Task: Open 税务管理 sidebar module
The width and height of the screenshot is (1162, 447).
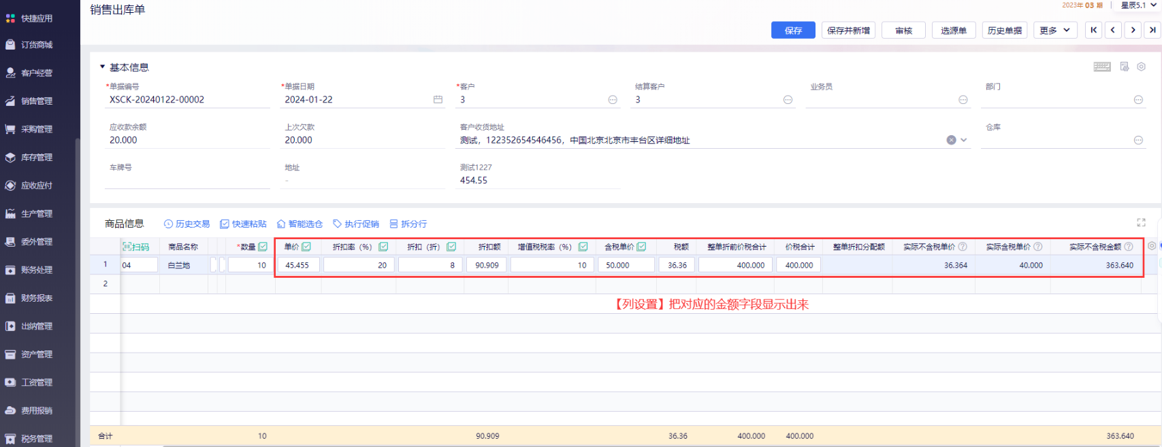Action: [x=29, y=439]
